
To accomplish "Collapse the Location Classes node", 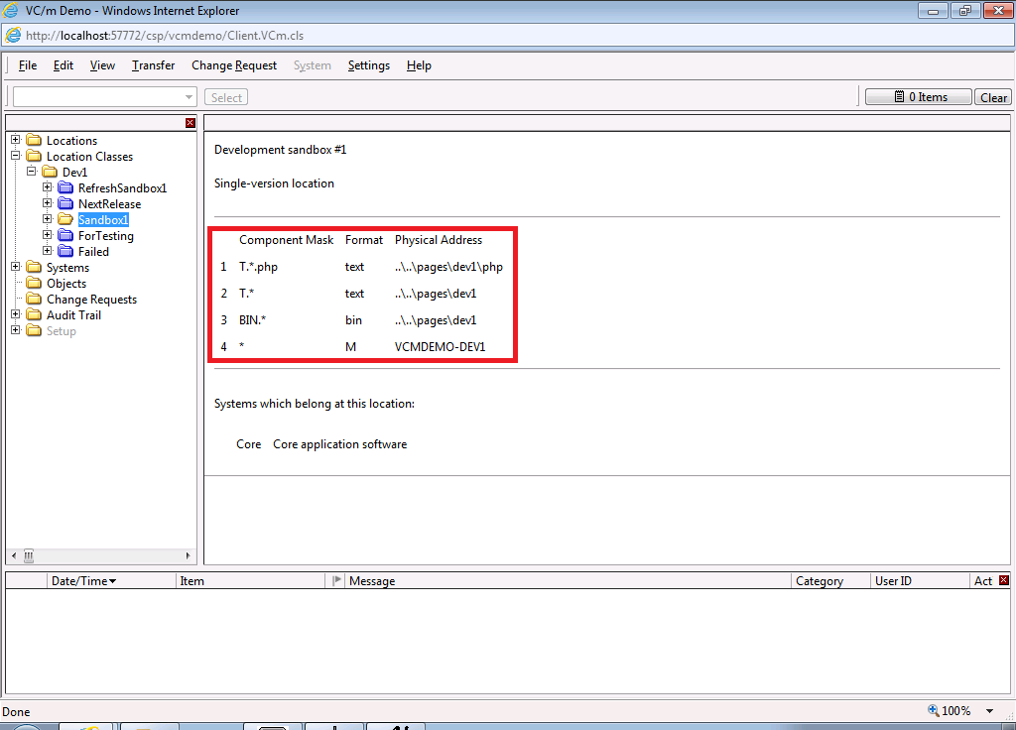I will (x=16, y=156).
